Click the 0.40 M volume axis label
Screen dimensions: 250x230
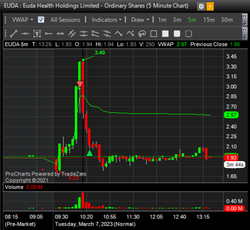234,201
